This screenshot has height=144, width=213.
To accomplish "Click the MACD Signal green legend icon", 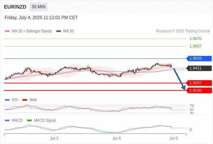I will tap(29, 120).
